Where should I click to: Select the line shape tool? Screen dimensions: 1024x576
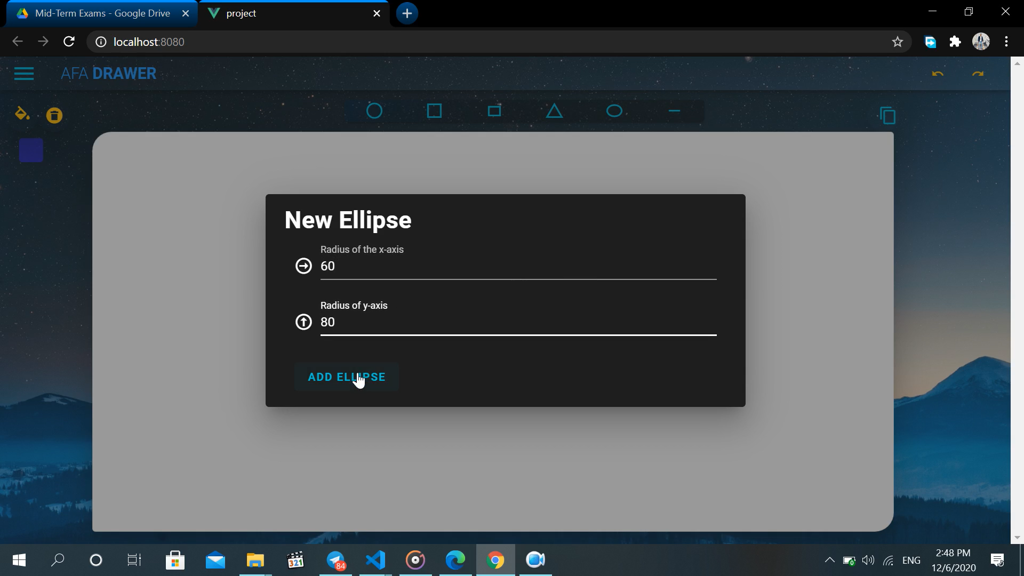click(674, 110)
